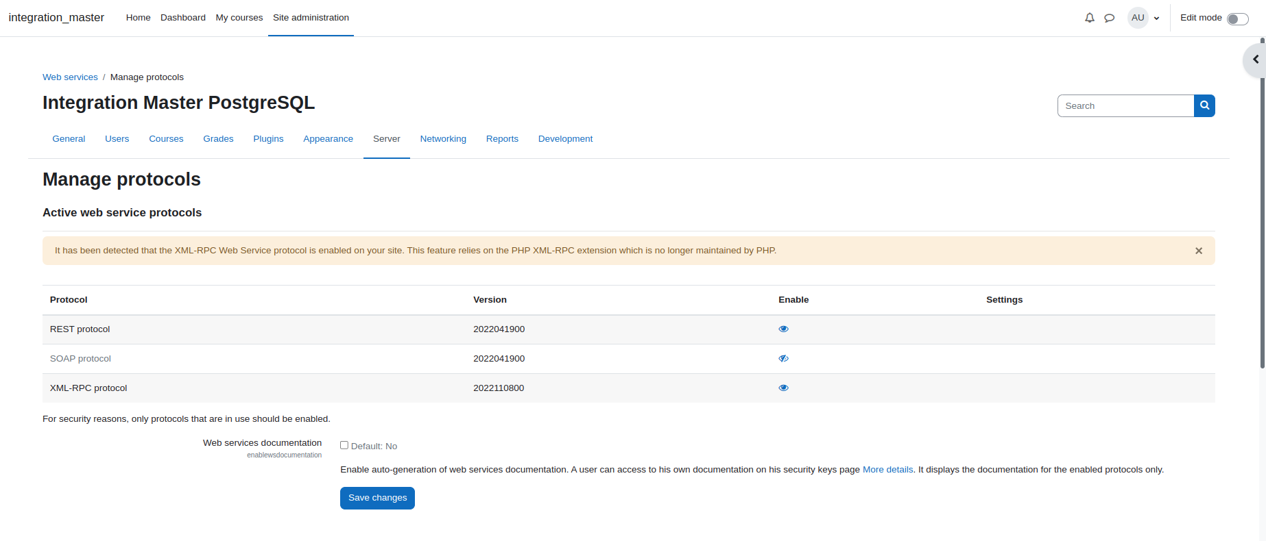This screenshot has width=1266, height=541.
Task: Switch to the Reports tab
Action: point(502,139)
